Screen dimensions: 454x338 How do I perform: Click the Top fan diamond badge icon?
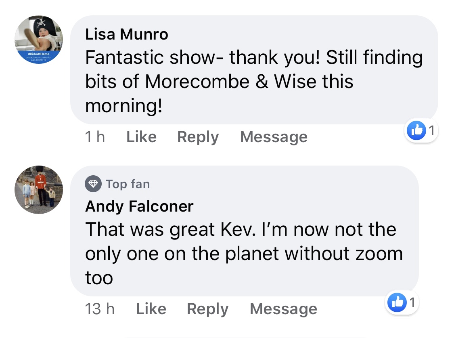(x=94, y=184)
